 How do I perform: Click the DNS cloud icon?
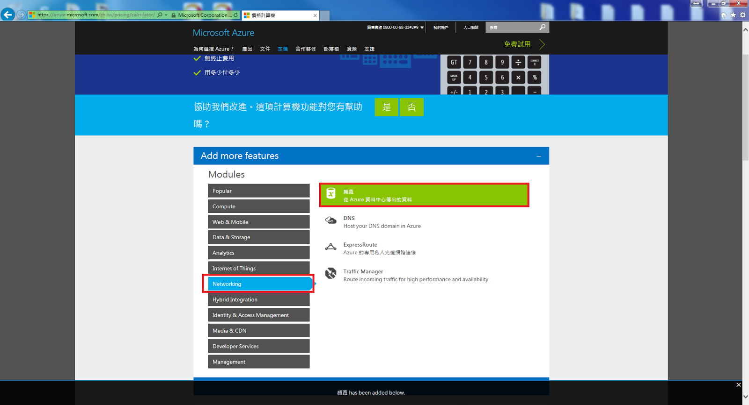click(x=331, y=220)
